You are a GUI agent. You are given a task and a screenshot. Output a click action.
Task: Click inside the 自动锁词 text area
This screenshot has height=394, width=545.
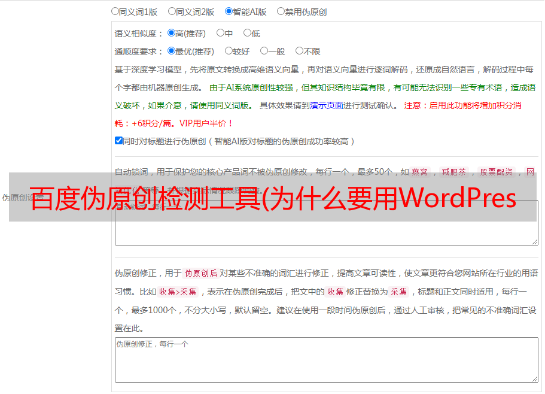(x=326, y=232)
